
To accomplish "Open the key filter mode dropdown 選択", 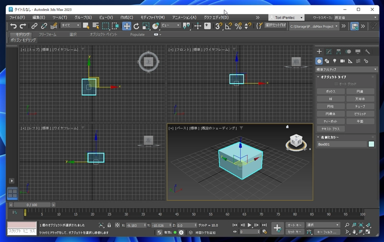I will point(323,225).
